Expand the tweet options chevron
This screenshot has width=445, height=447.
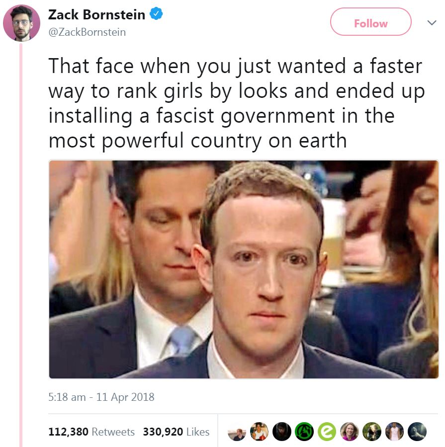(x=432, y=22)
